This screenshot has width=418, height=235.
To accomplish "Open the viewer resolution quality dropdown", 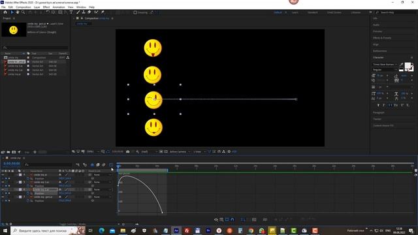I will coord(149,151).
